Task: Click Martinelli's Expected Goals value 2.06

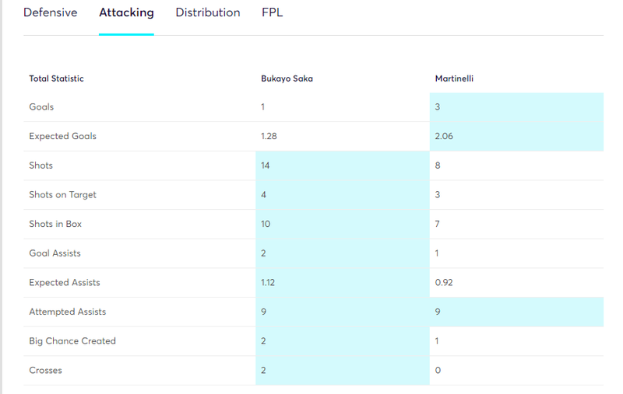Action: (x=444, y=136)
